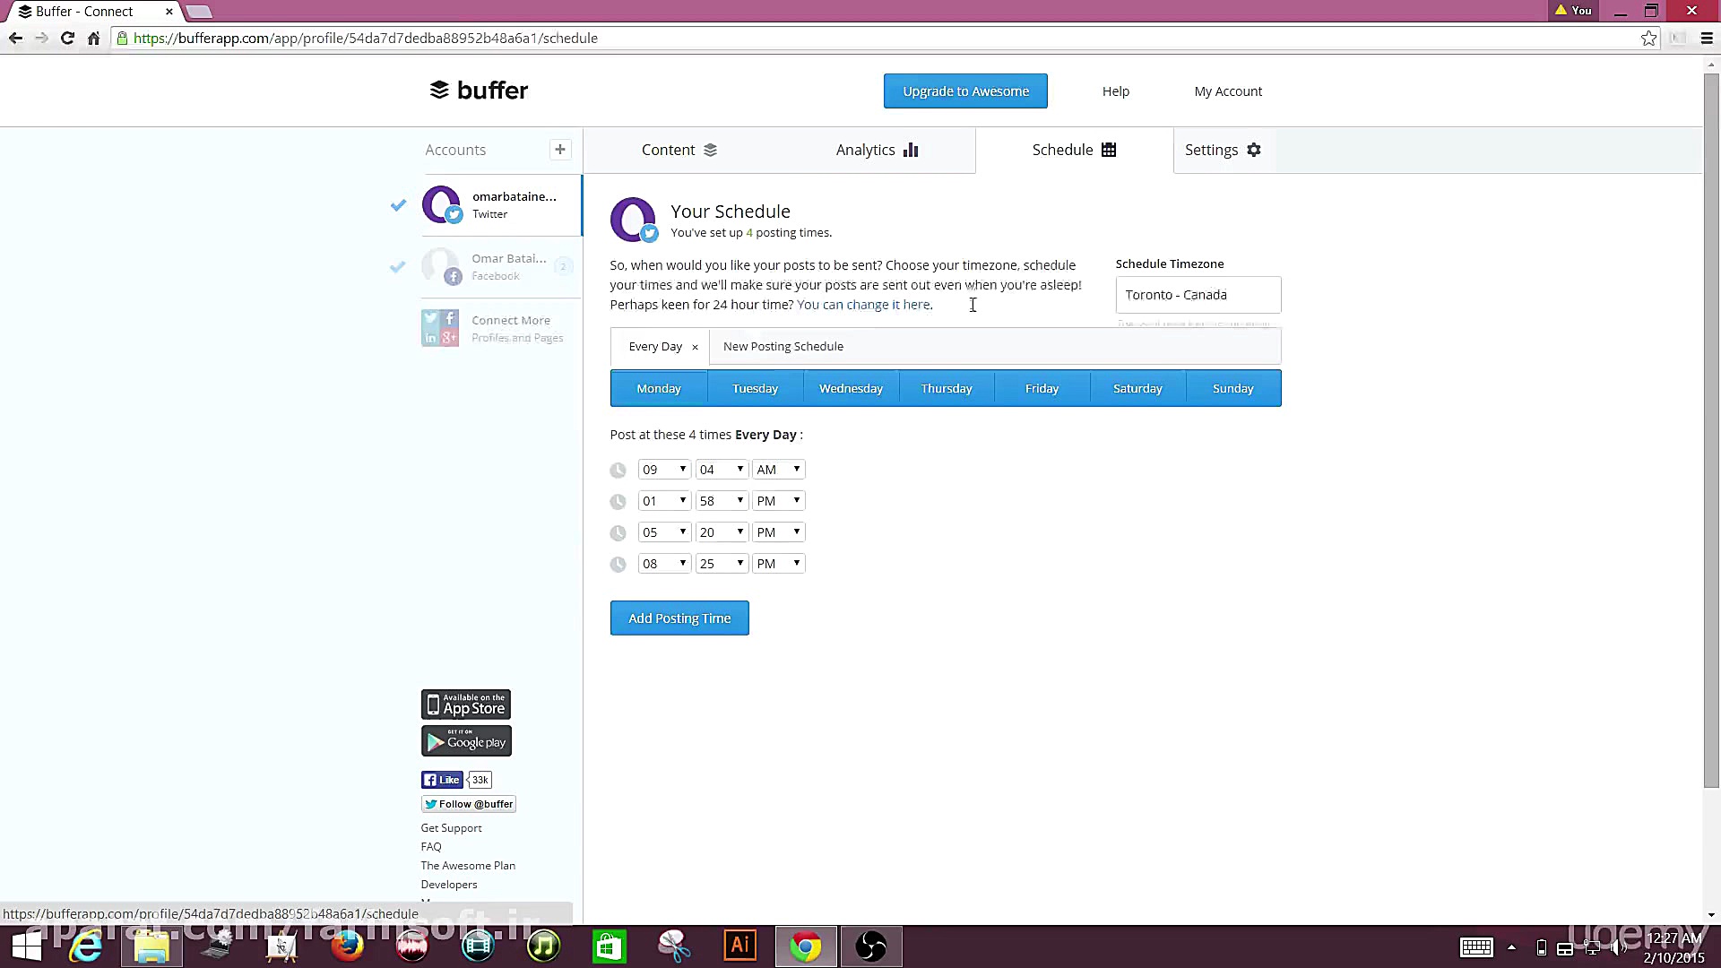Open the App Store badge
The height and width of the screenshot is (968, 1721).
pyautogui.click(x=466, y=704)
